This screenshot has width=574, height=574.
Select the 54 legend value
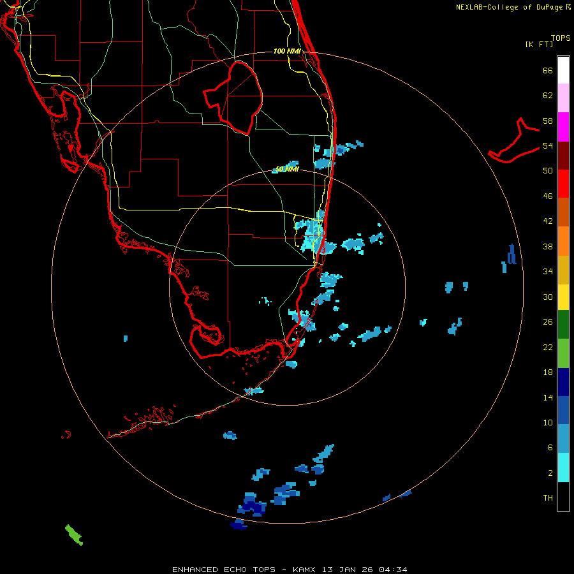[x=548, y=145]
